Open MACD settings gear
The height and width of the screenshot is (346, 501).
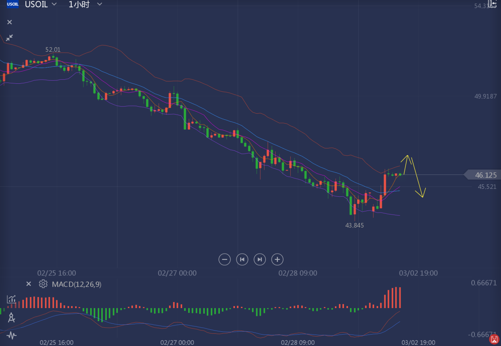[x=43, y=284]
